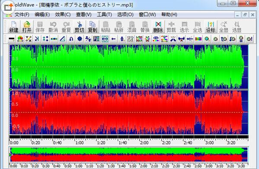Copy the selection using 复制
This screenshot has width=259, height=169.
click(x=93, y=27)
